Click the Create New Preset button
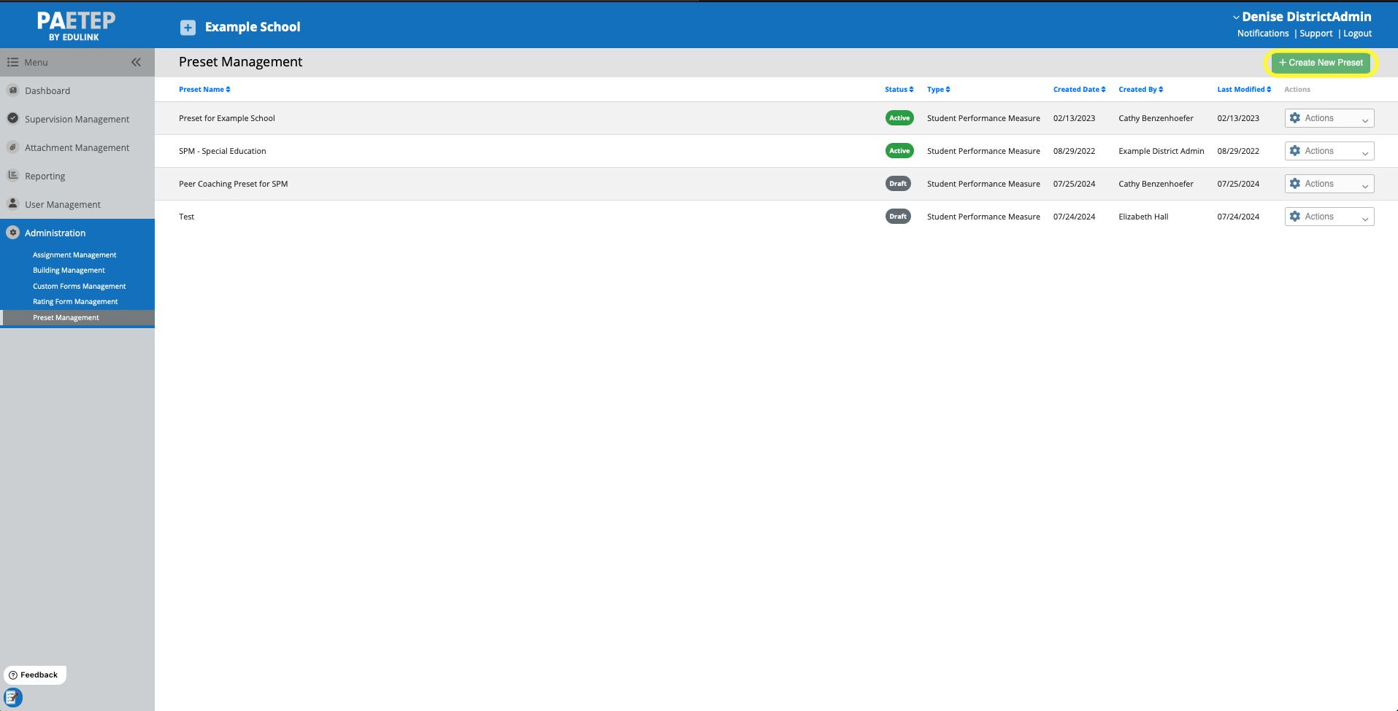The width and height of the screenshot is (1398, 711). tap(1321, 63)
